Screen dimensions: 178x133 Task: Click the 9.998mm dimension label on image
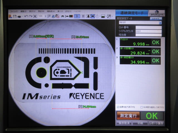click(x=41, y=36)
